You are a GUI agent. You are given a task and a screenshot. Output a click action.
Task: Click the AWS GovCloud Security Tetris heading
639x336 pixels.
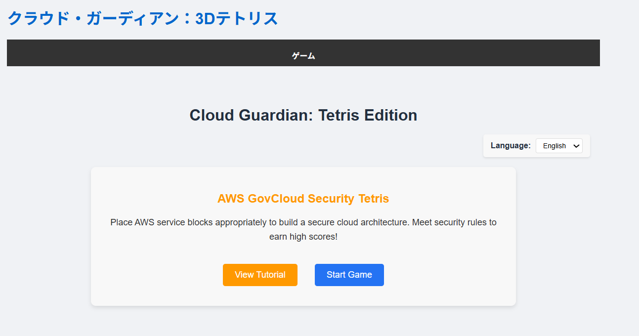click(x=303, y=199)
